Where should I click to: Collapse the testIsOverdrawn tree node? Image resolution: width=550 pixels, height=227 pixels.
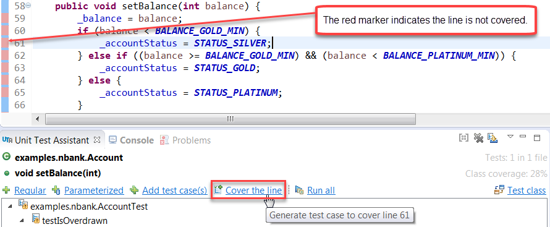point(22,221)
